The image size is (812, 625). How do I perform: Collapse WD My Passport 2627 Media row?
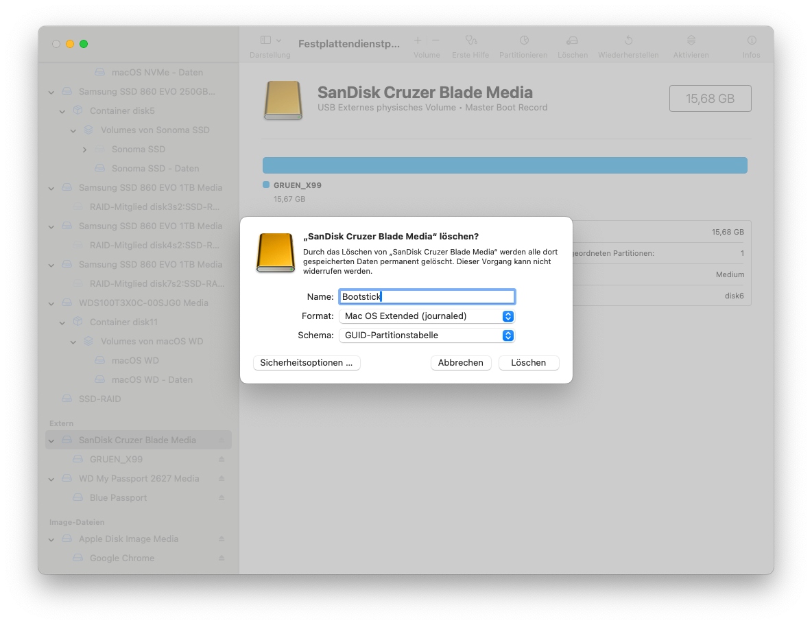(51, 480)
